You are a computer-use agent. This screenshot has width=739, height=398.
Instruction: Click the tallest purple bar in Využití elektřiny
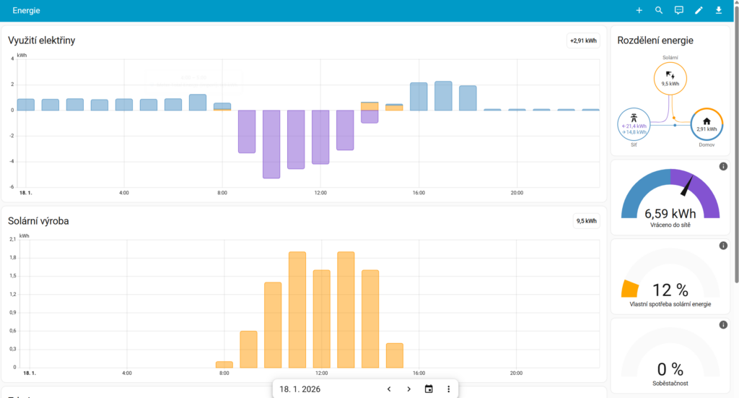tap(271, 144)
